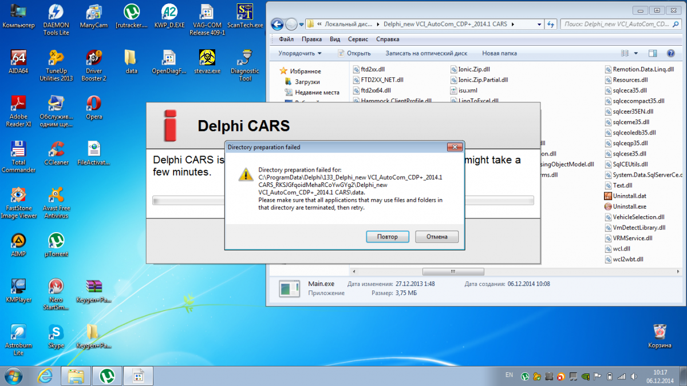Open the DAEMON Tools Lite desktop icon
Viewport: 687px width, 386px height.
56,19
